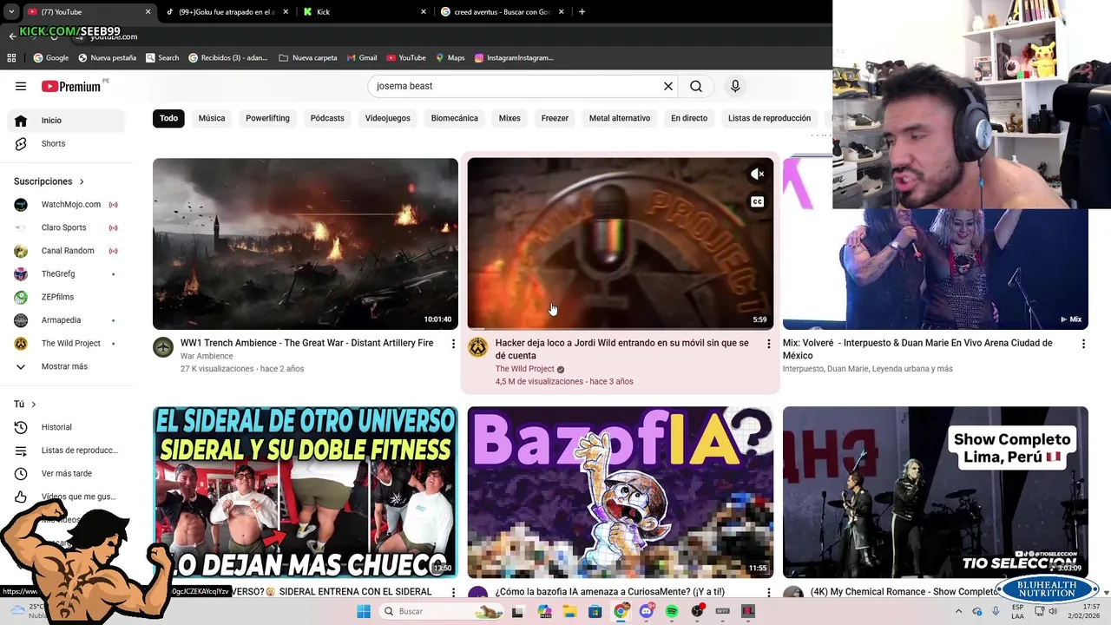The width and height of the screenshot is (1111, 625).
Task: Start voice search with the microphone
Action: point(735,86)
